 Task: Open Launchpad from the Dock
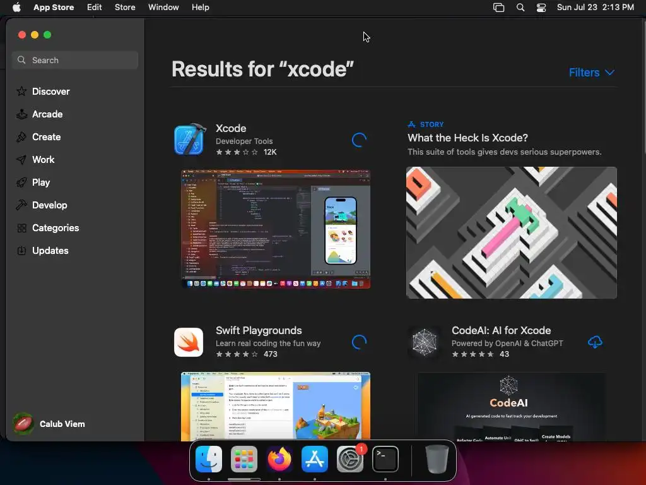[244, 459]
